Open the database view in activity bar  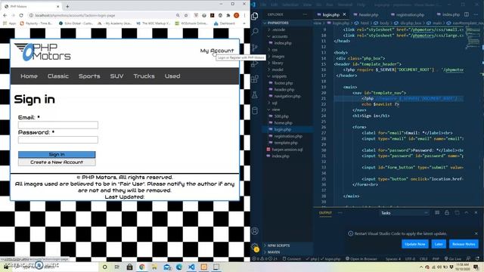[255, 110]
